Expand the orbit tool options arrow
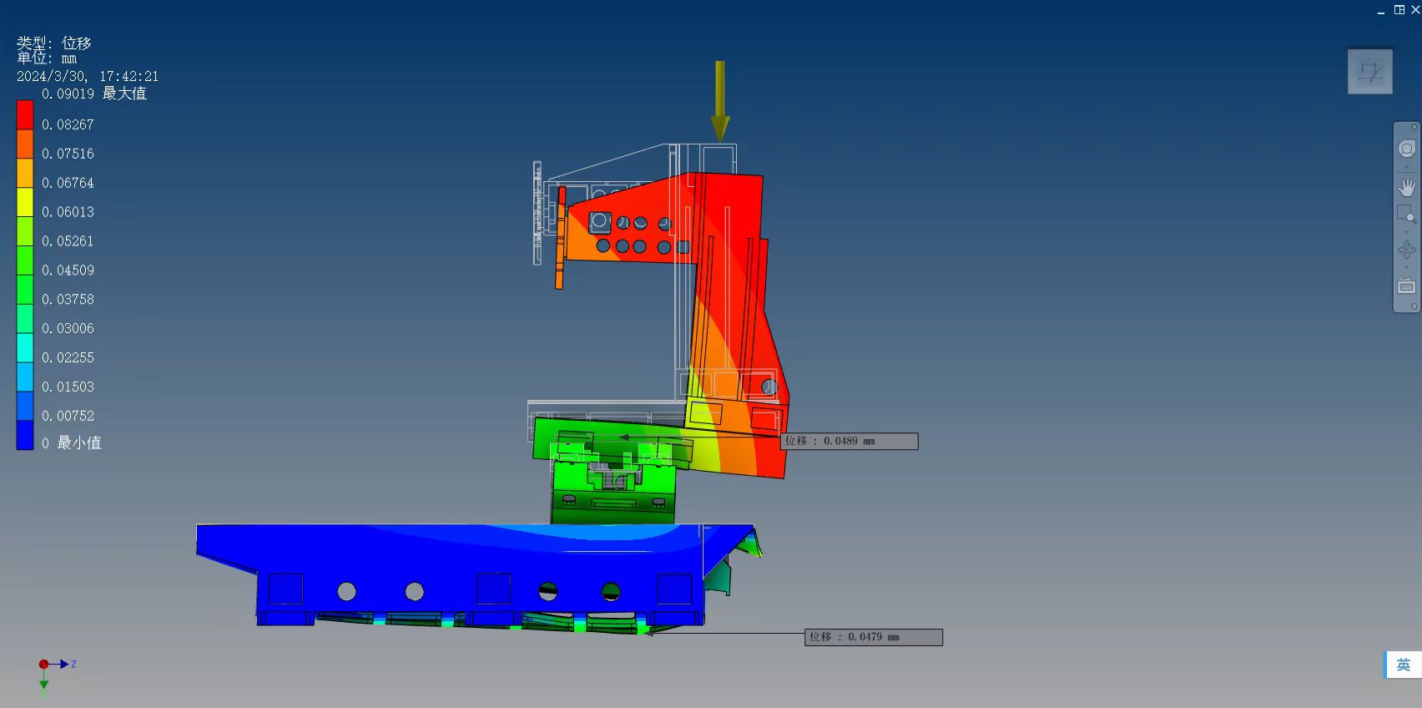 (1406, 267)
